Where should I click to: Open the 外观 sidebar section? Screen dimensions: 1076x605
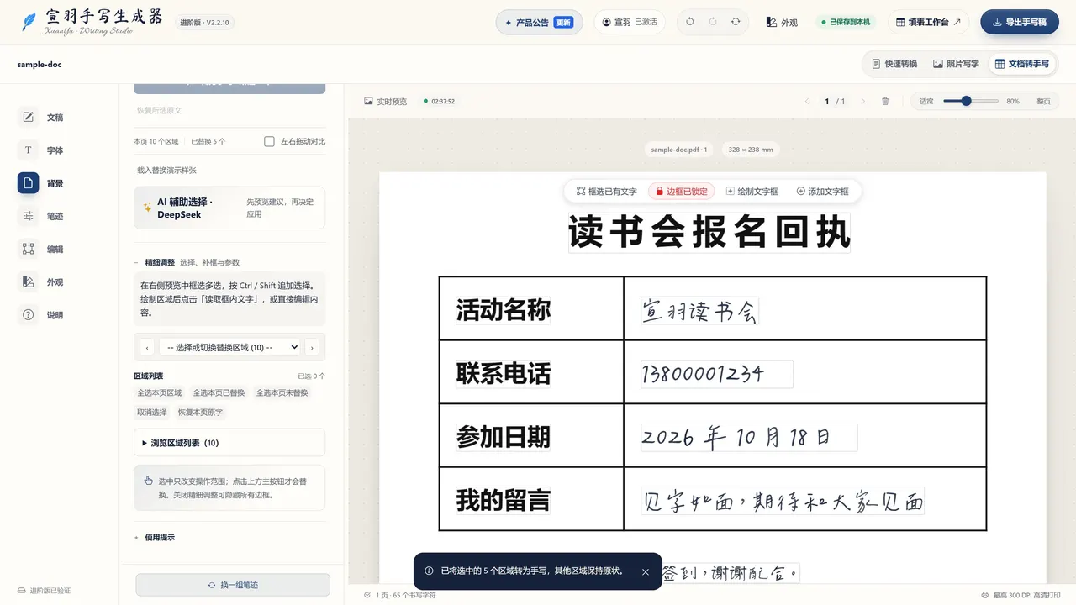click(x=42, y=282)
